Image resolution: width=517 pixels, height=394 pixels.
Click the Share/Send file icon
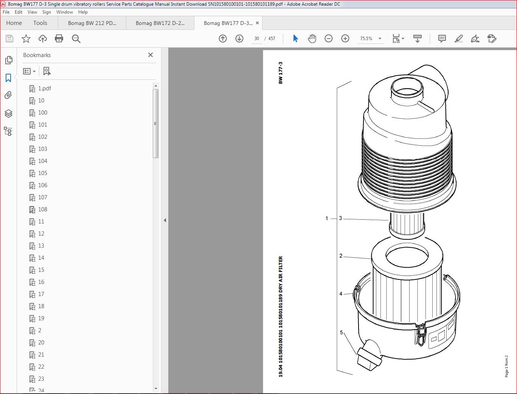coord(492,39)
